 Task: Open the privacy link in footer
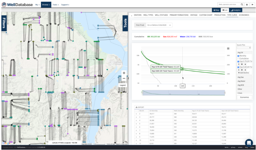pyautogui.click(x=233, y=147)
